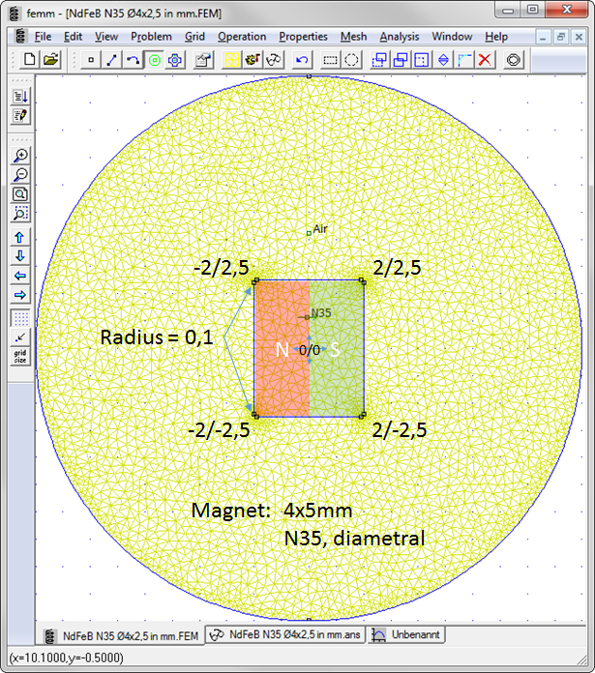Viewport: 595px width, 673px height.
Task: Click the Lua script list icon with blue arrow
Action: click(20, 96)
